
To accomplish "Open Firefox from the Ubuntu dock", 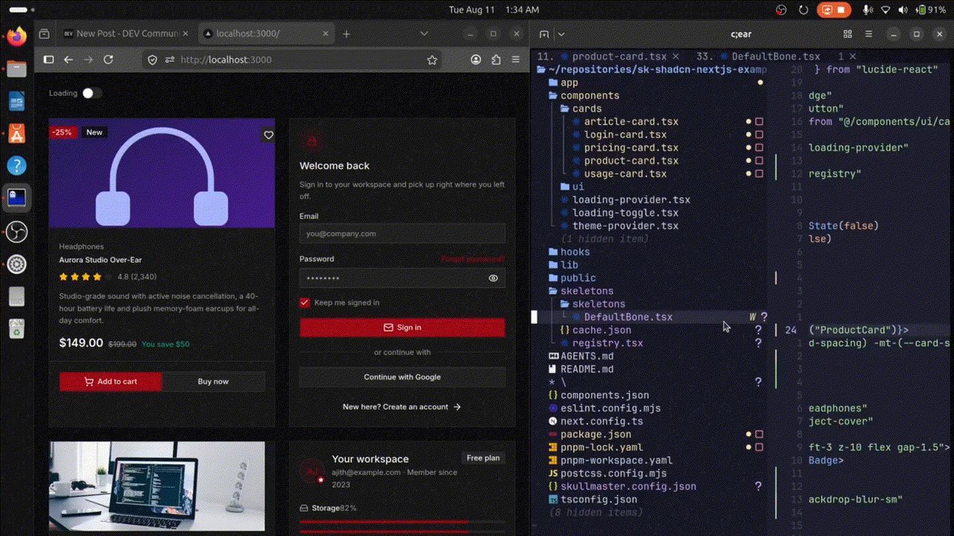I will pyautogui.click(x=17, y=35).
